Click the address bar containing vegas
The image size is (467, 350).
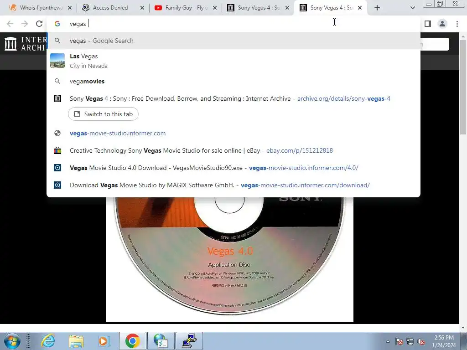233,24
